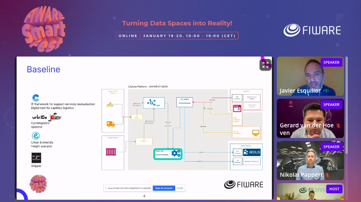The width and height of the screenshot is (361, 202).
Task: Click the orange delivery truck icon in the diagram
Action: pyautogui.click(x=111, y=124)
